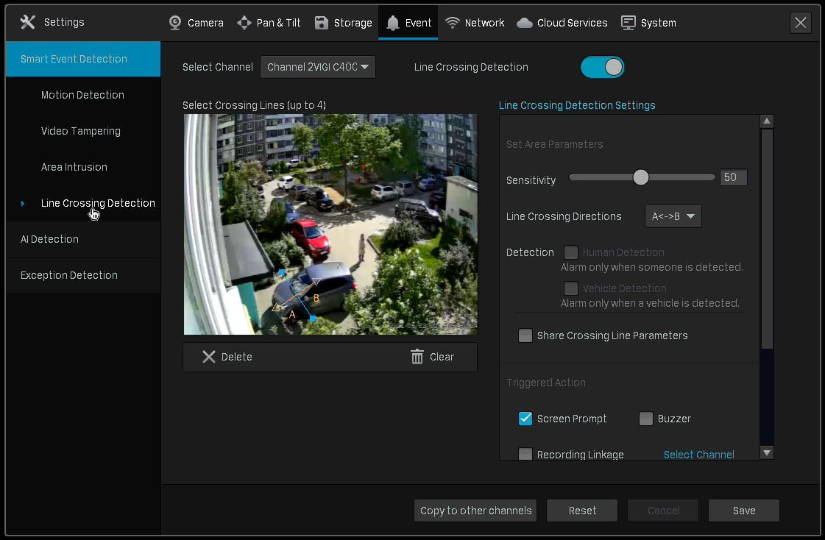Click the trash can icon next to Clear
825x540 pixels.
417,357
